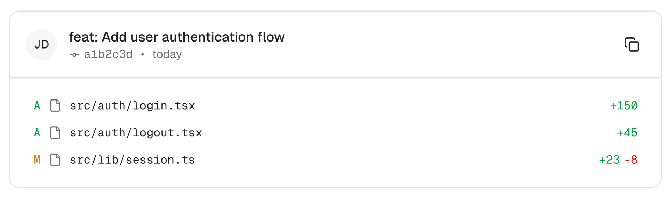The width and height of the screenshot is (671, 200).
Task: Click the commit node icon beside a1b2c3d
Action: 74,55
